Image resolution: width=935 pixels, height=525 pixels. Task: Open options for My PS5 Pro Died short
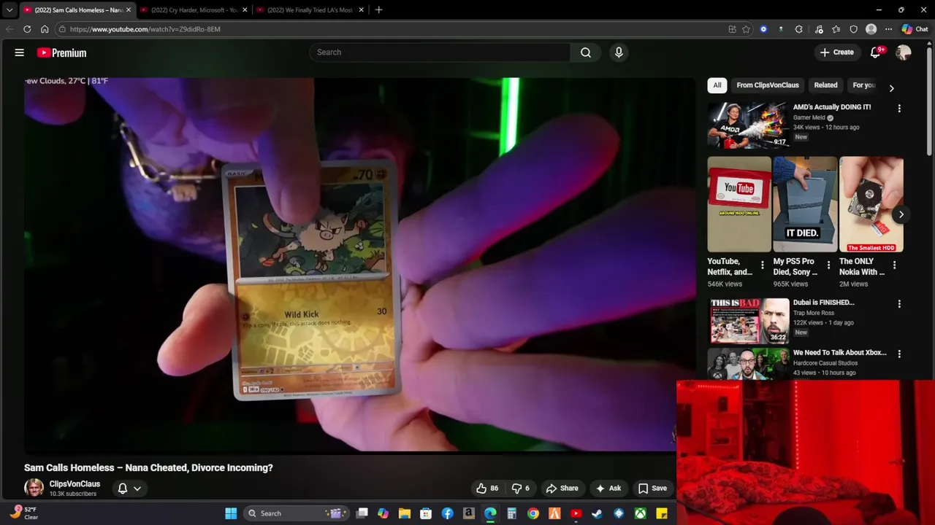click(828, 265)
